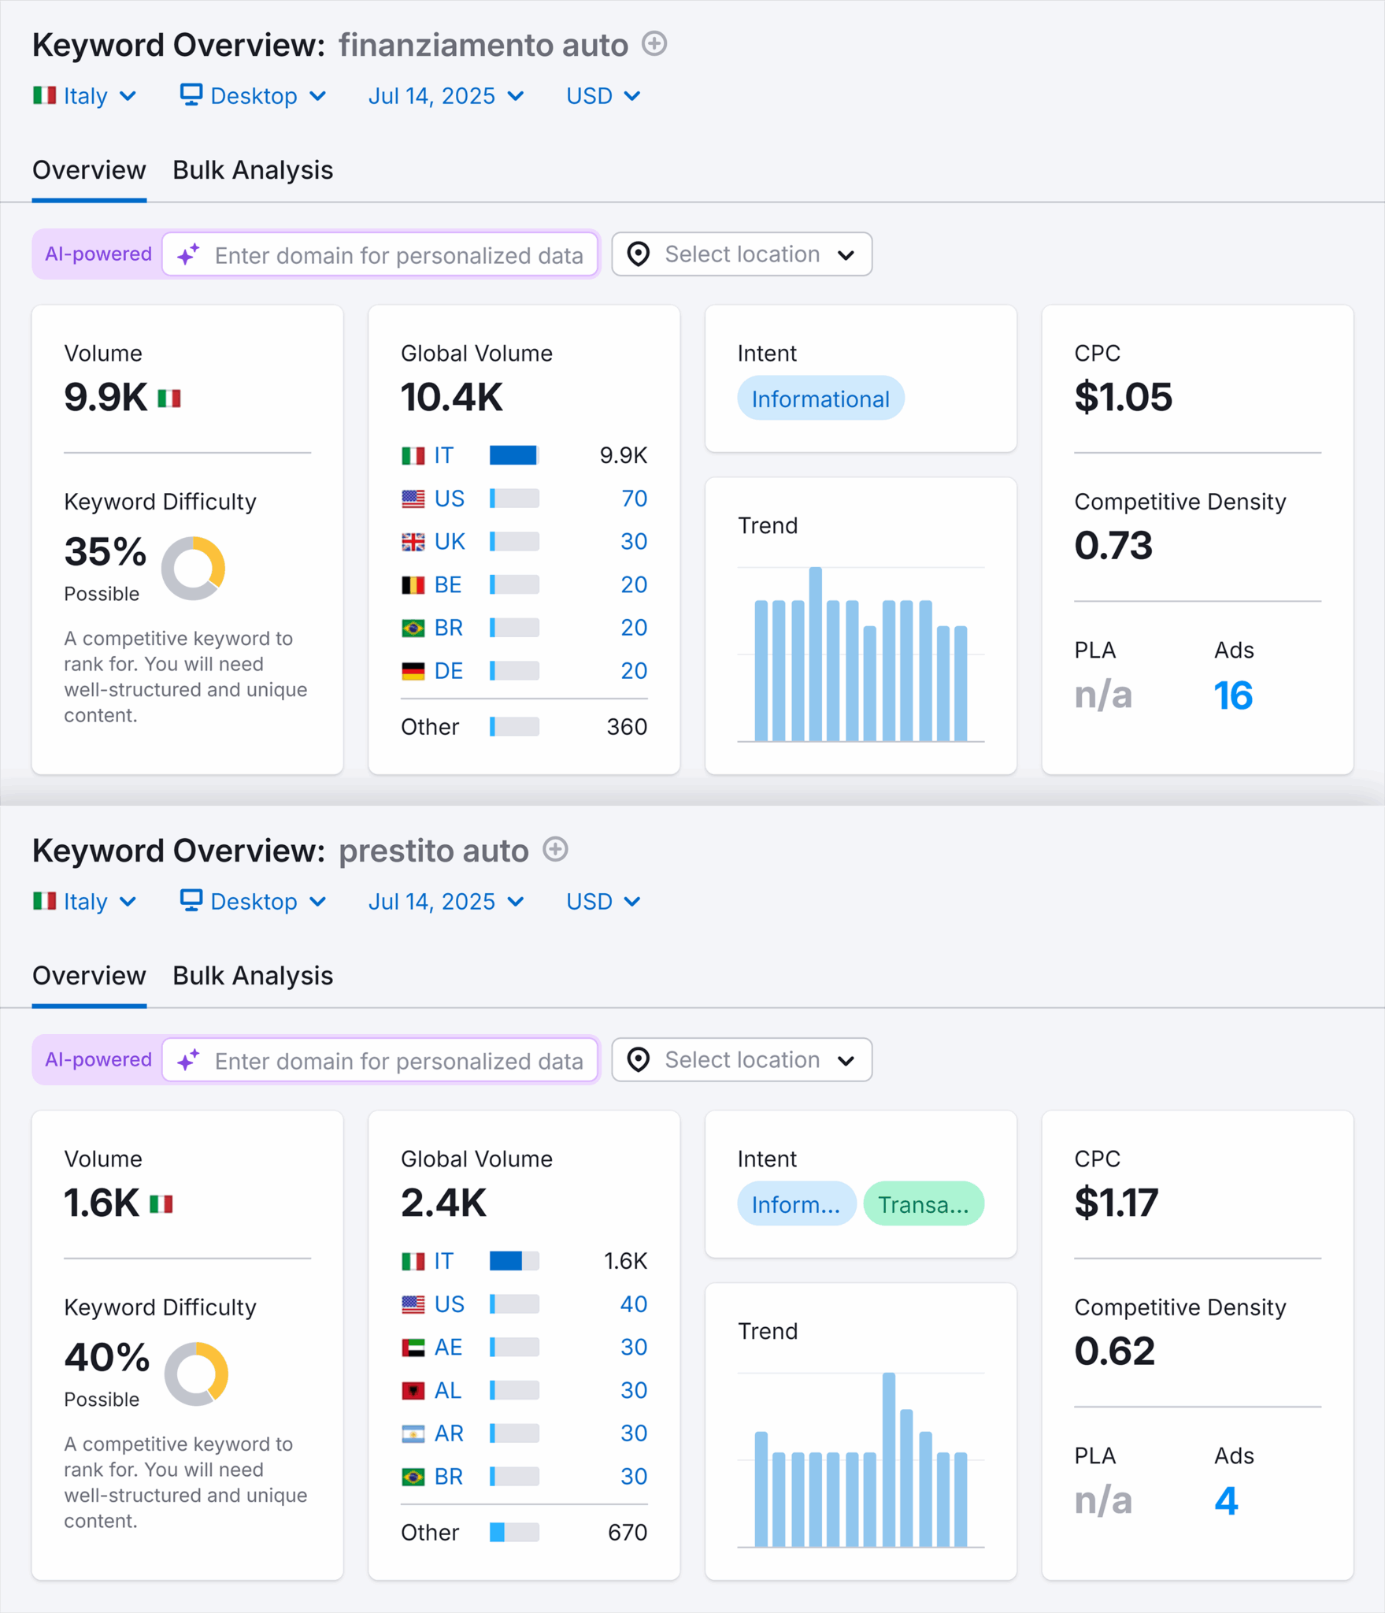The image size is (1385, 1613).
Task: Open the USD currency dropdown for finanziamento auto
Action: 603,96
